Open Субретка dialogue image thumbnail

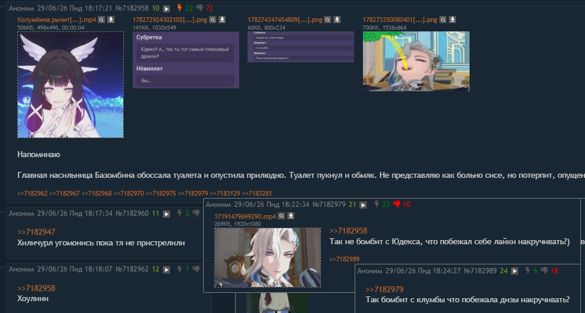[x=186, y=60]
